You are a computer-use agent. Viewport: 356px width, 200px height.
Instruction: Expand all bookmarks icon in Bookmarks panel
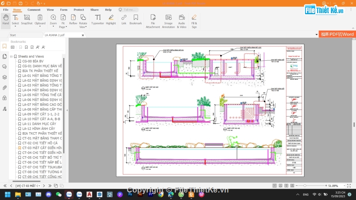[13, 47]
